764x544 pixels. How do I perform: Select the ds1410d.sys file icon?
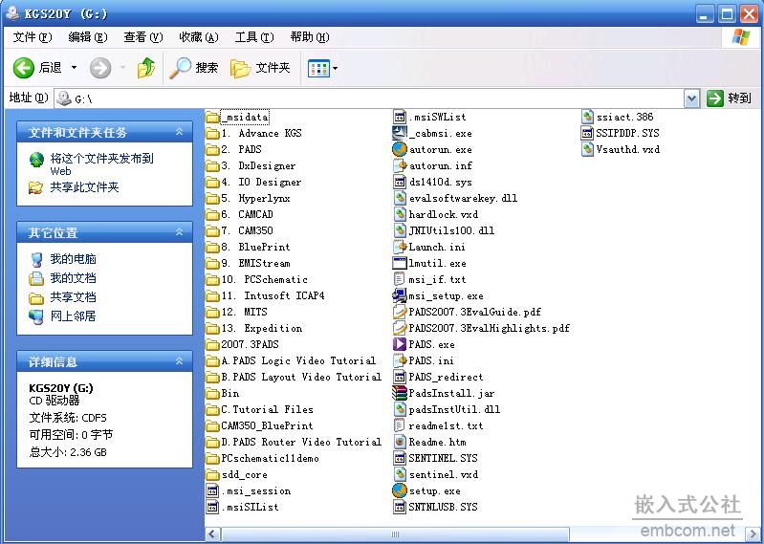[x=400, y=183]
